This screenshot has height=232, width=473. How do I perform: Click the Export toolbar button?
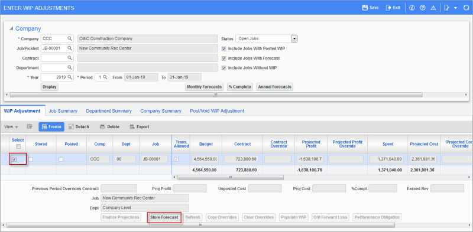[x=140, y=127]
